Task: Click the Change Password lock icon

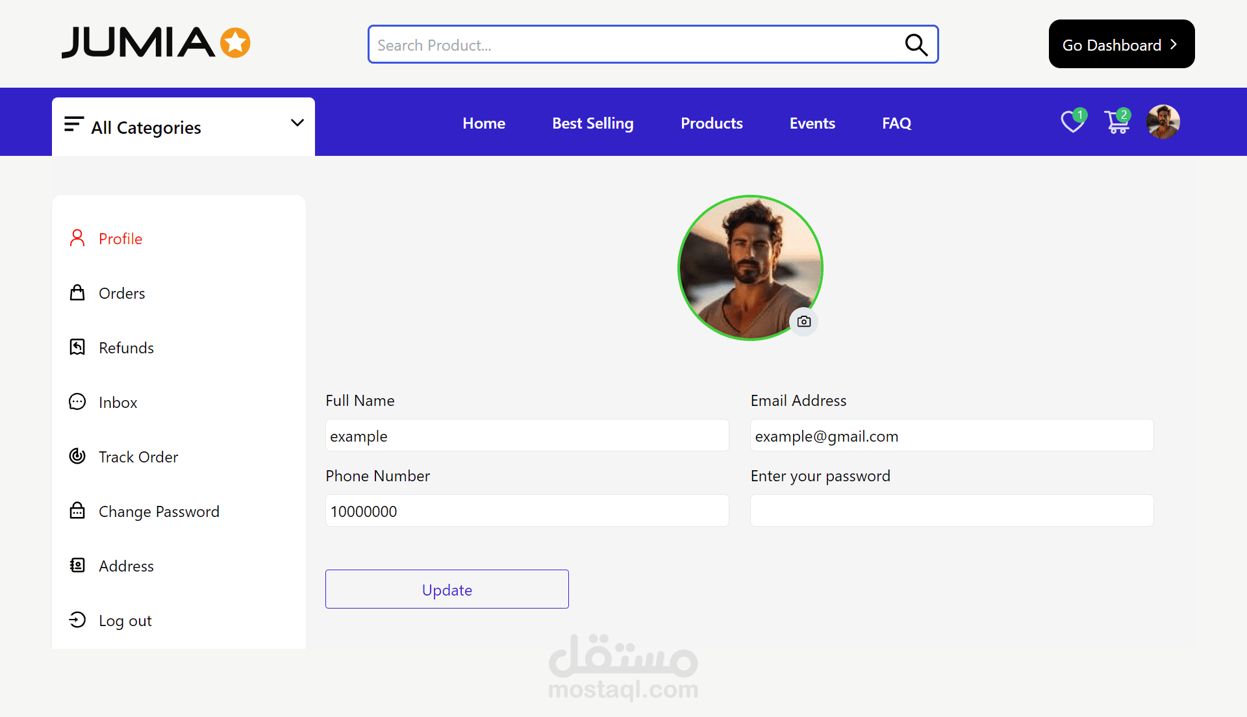Action: (x=77, y=511)
